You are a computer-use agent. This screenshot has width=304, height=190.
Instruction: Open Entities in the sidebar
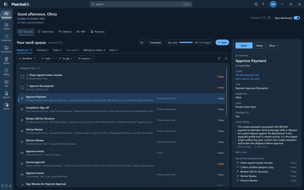(x=7, y=26)
